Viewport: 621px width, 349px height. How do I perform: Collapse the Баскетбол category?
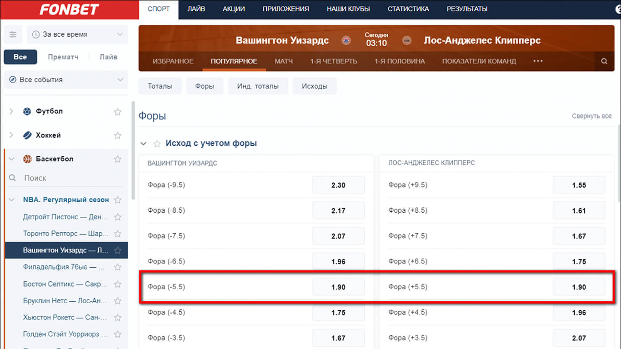click(12, 159)
